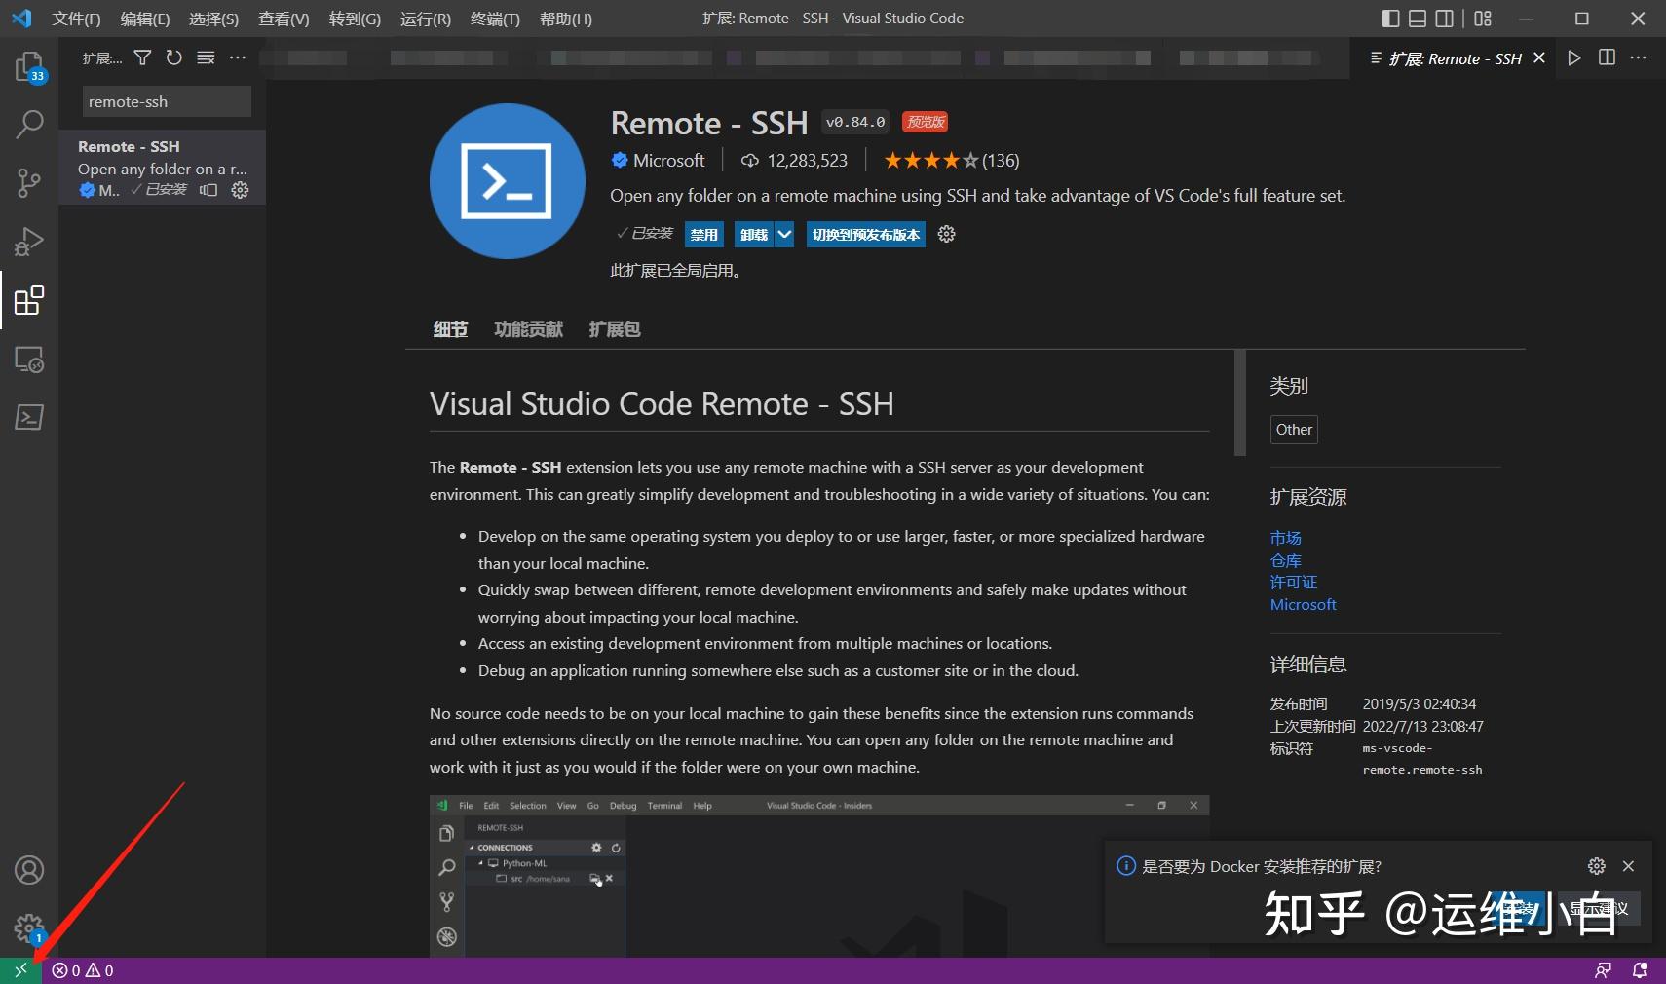The image size is (1666, 984).
Task: Open gear menu for Remote - SSH list item
Action: [240, 190]
